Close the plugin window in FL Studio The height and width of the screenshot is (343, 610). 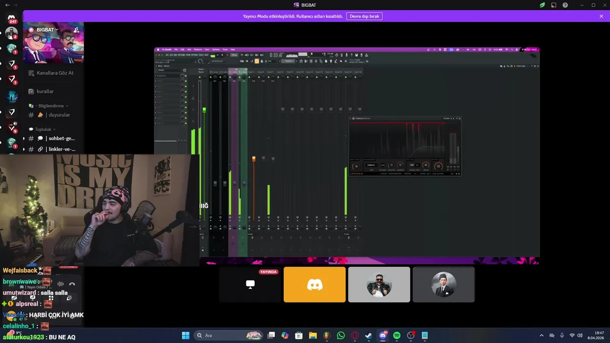click(459, 118)
